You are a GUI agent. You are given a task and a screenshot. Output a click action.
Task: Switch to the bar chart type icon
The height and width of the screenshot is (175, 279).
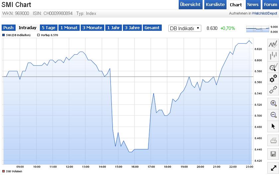[x=273, y=56]
